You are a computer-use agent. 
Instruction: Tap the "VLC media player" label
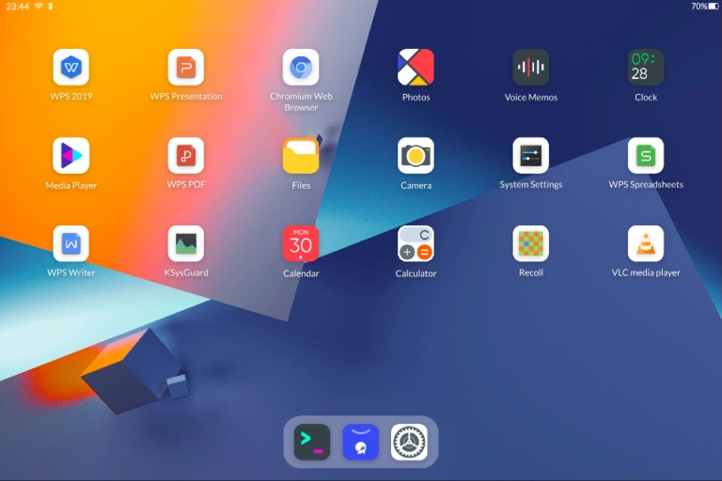tap(646, 272)
